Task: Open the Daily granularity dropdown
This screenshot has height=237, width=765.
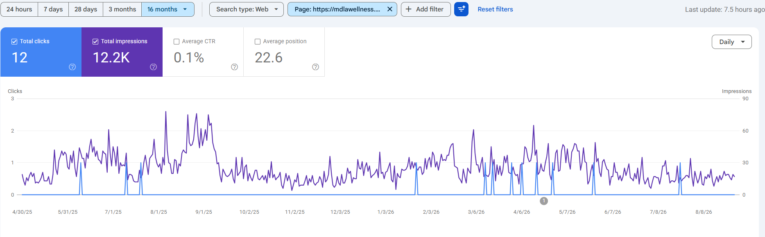Action: (732, 42)
